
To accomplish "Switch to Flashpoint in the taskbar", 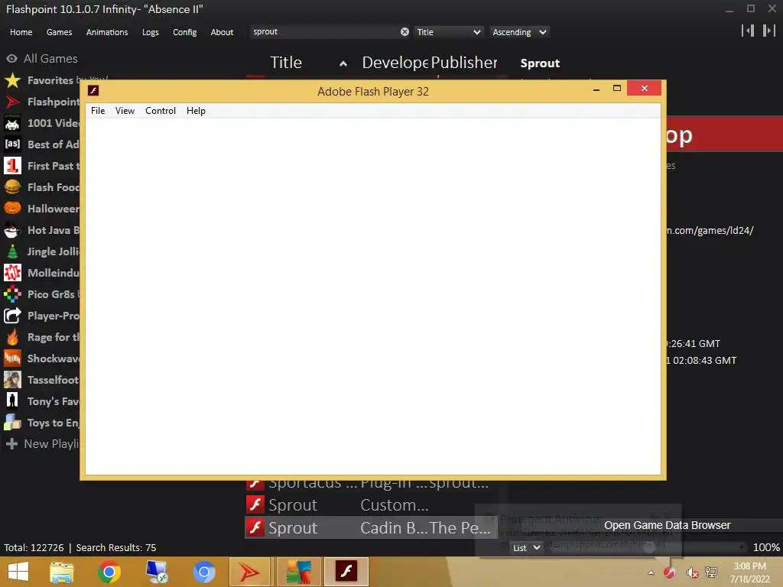I will tap(249, 572).
